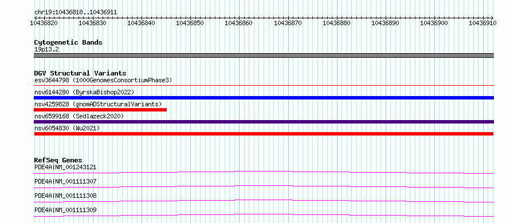
Task: Open transcript PDE4A|NM_001111309 label
Action: click(65, 210)
